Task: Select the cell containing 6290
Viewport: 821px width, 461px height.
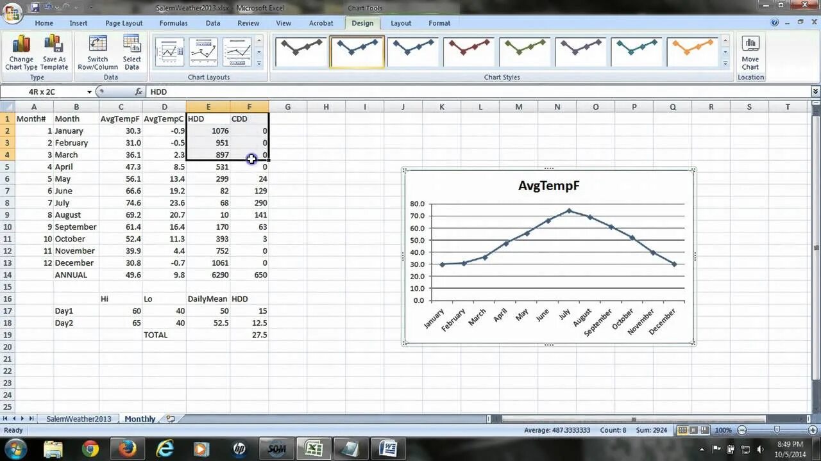Action: (208, 275)
